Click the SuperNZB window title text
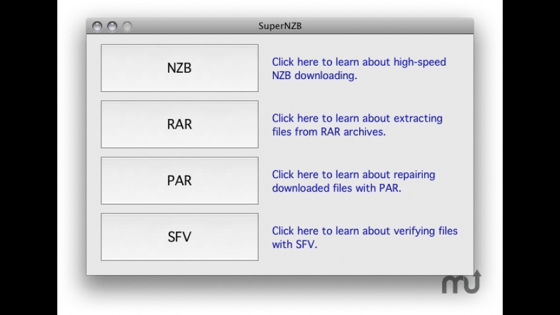Viewport: 560px width, 315px height. pyautogui.click(x=279, y=26)
